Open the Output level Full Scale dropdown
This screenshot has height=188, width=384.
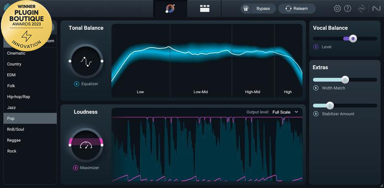[x=285, y=112]
